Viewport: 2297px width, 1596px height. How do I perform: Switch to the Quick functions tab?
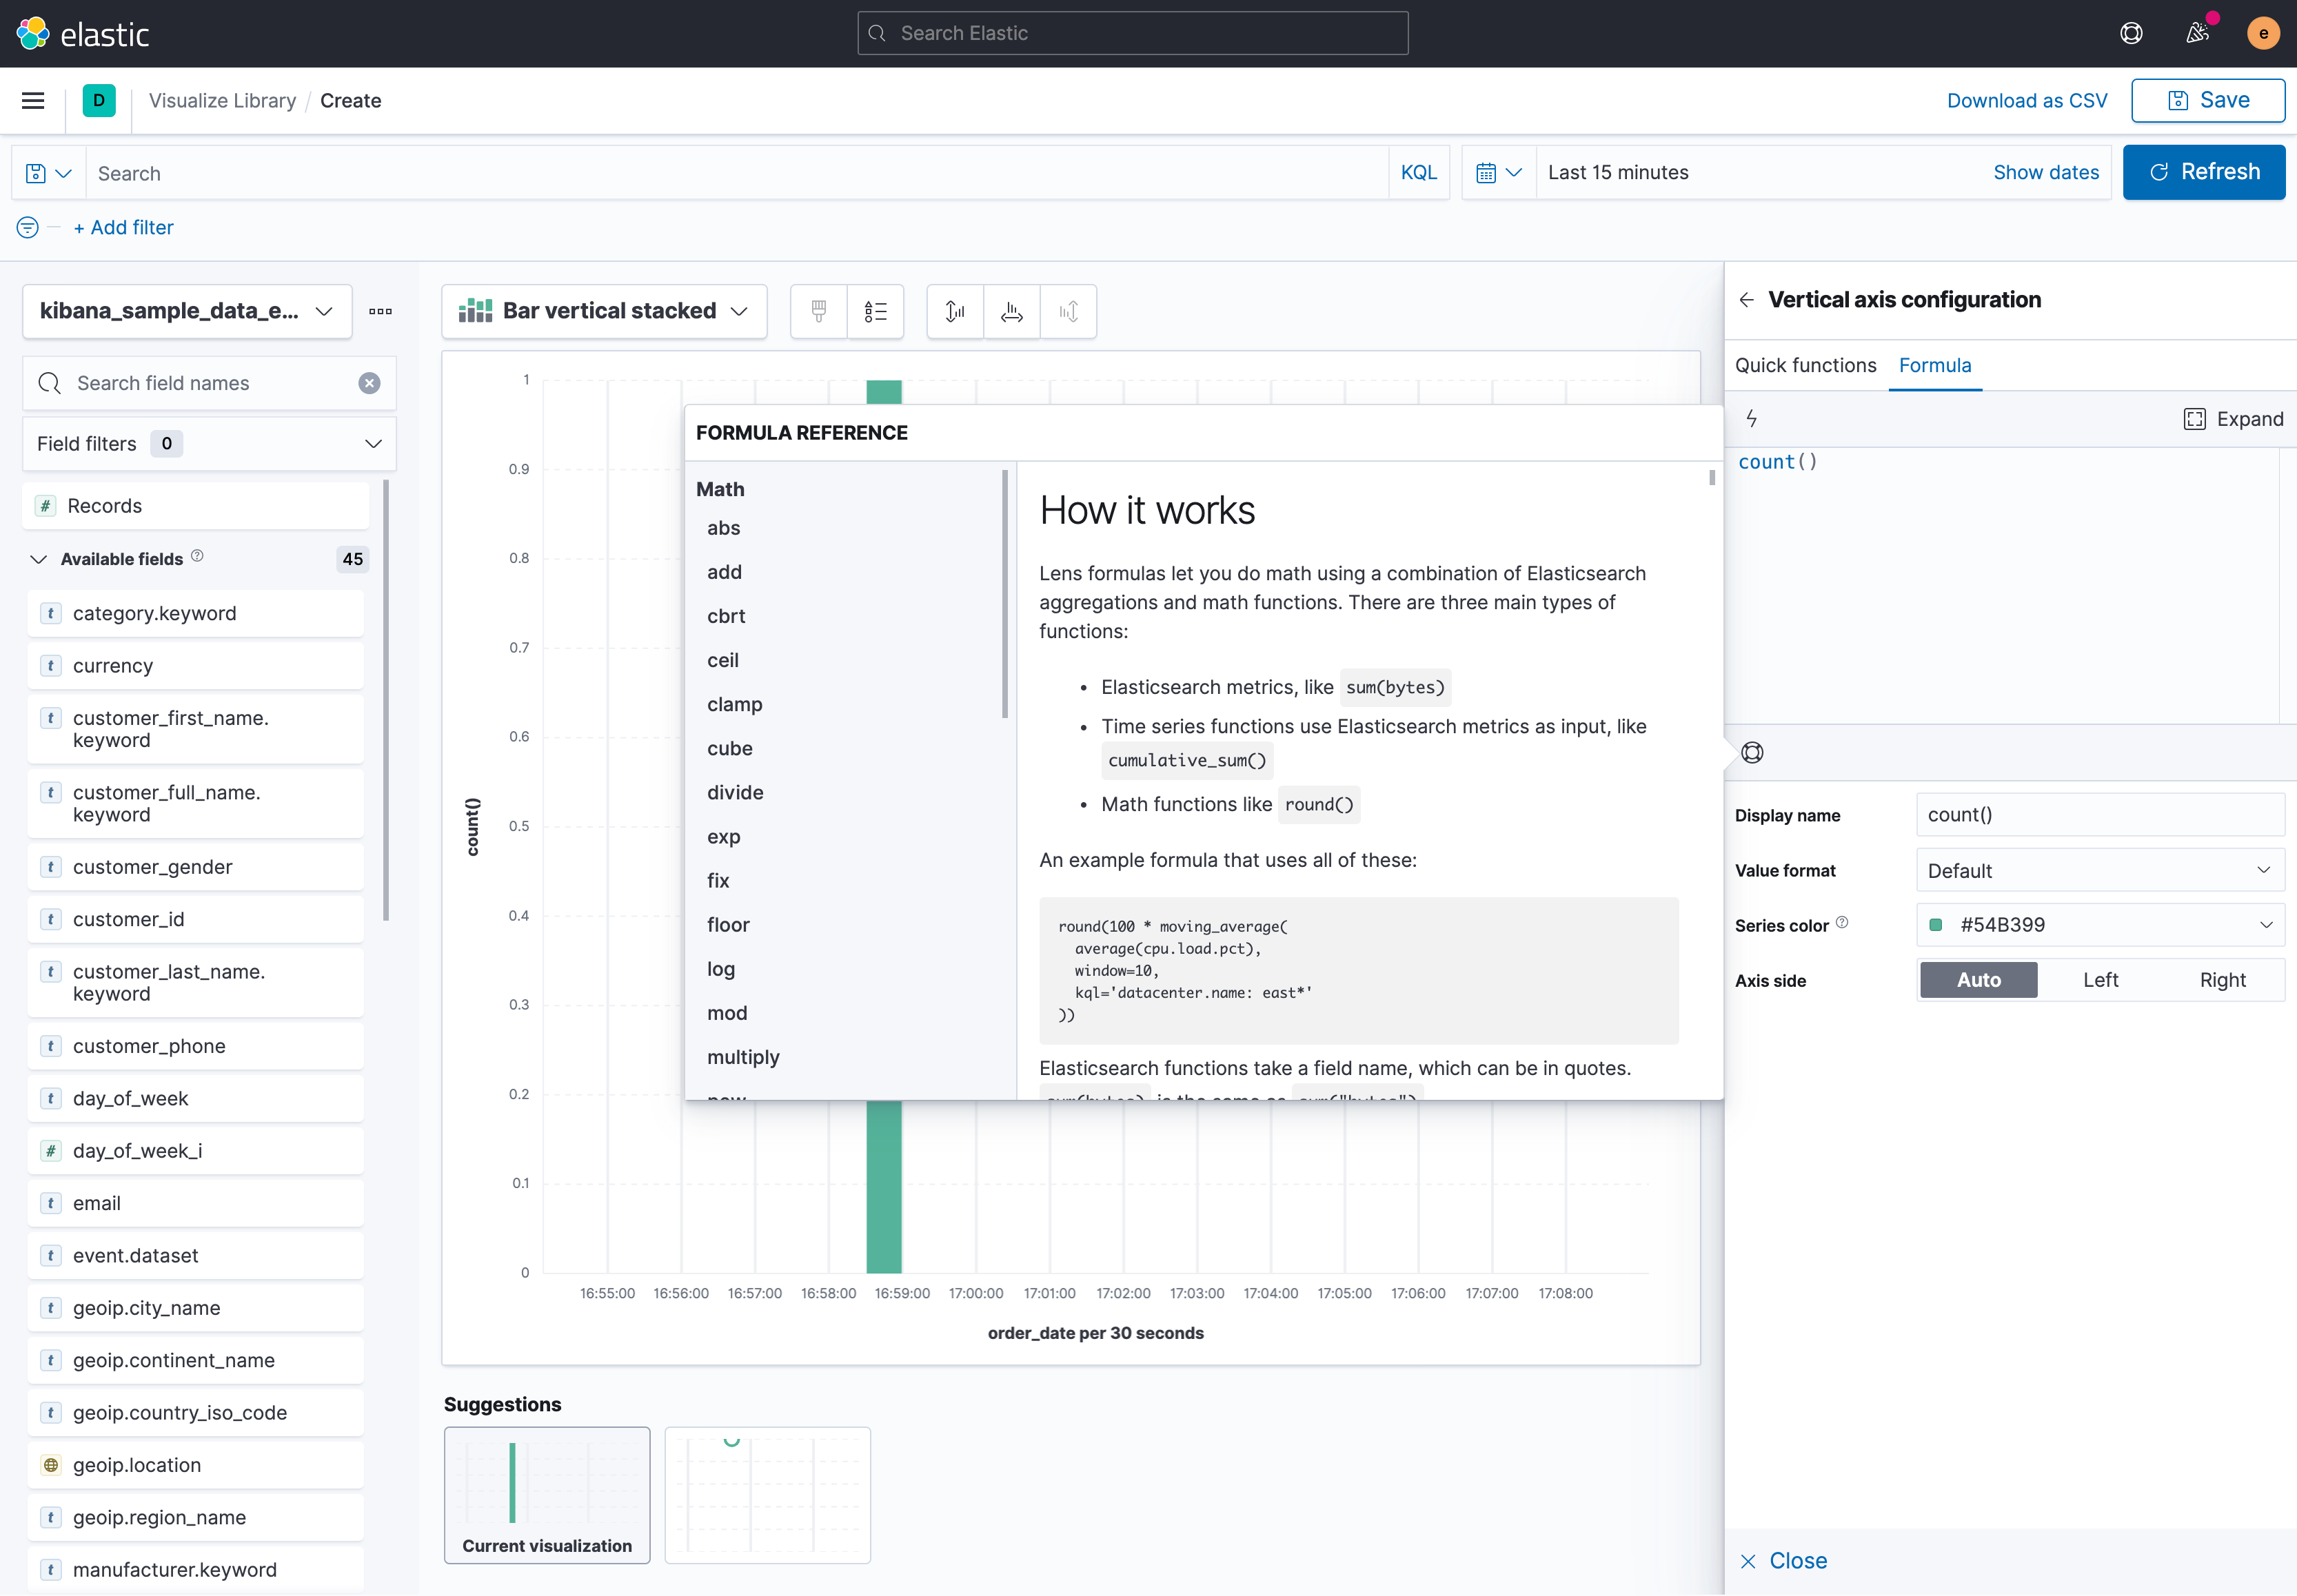(1805, 365)
